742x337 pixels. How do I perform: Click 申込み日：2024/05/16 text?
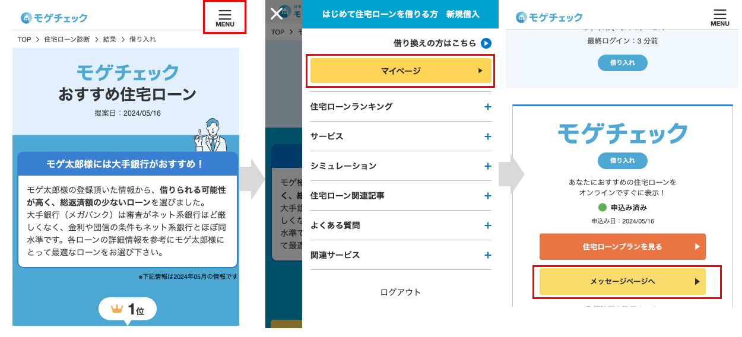point(622,221)
